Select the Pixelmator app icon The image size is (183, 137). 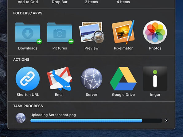[123, 32]
